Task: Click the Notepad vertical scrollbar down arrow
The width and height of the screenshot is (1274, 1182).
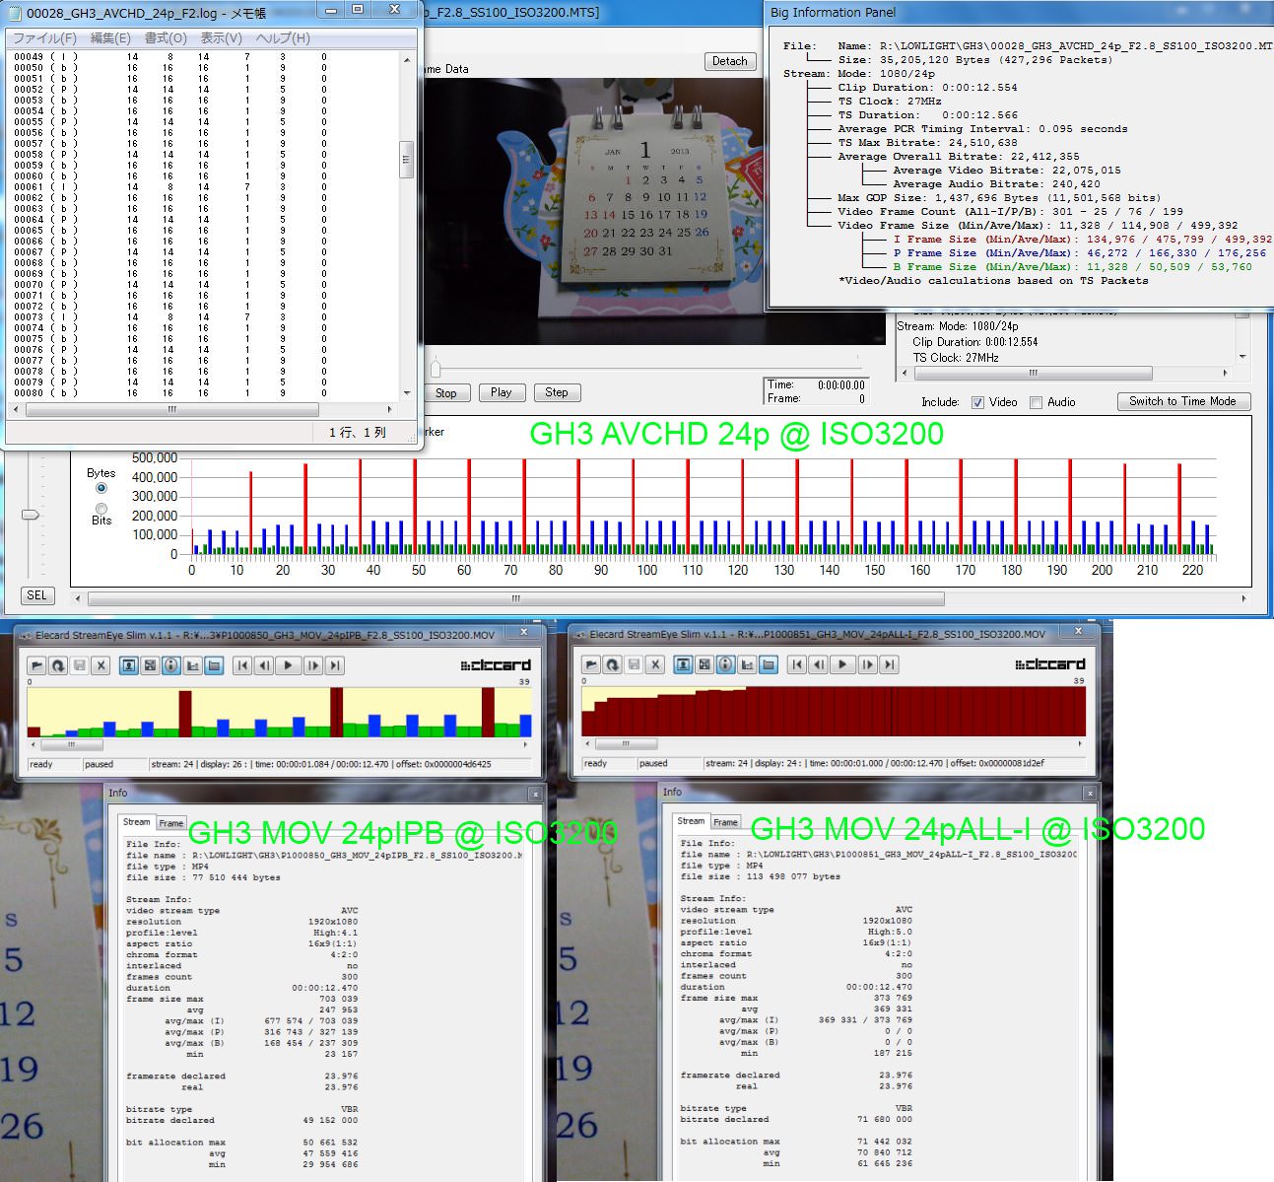Action: pyautogui.click(x=407, y=392)
